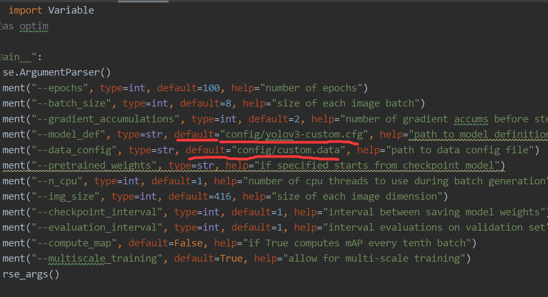Click help text "path to data config file"
This screenshot has height=297, width=548.
[x=460, y=150]
